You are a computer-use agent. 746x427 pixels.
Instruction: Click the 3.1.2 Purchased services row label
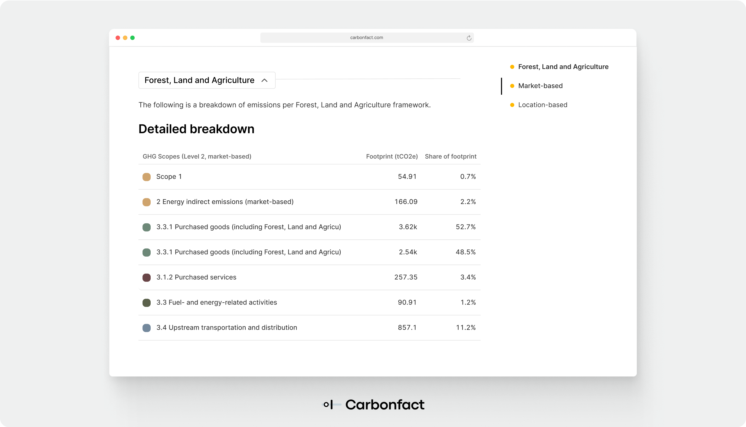click(x=196, y=277)
